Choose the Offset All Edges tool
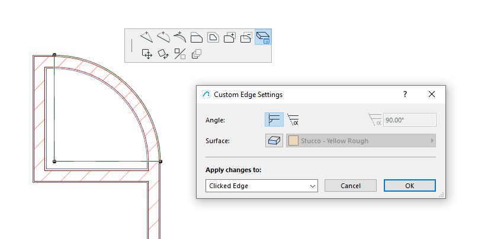Image resolution: width=491 pixels, height=239 pixels. 213,37
